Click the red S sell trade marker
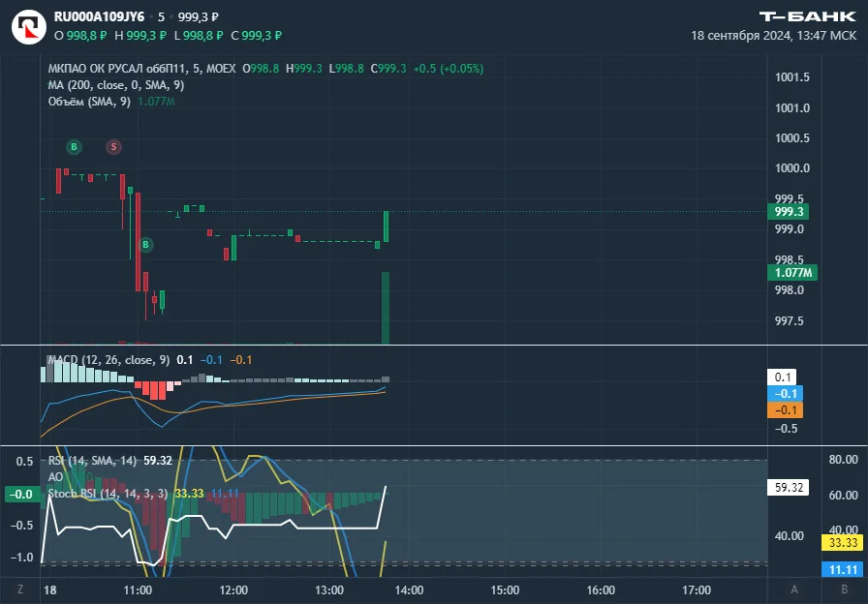The height and width of the screenshot is (604, 868). (113, 146)
